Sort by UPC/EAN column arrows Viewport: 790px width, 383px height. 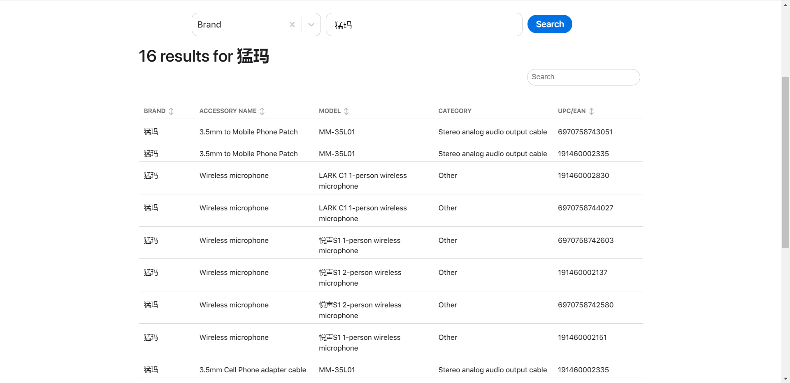[591, 111]
